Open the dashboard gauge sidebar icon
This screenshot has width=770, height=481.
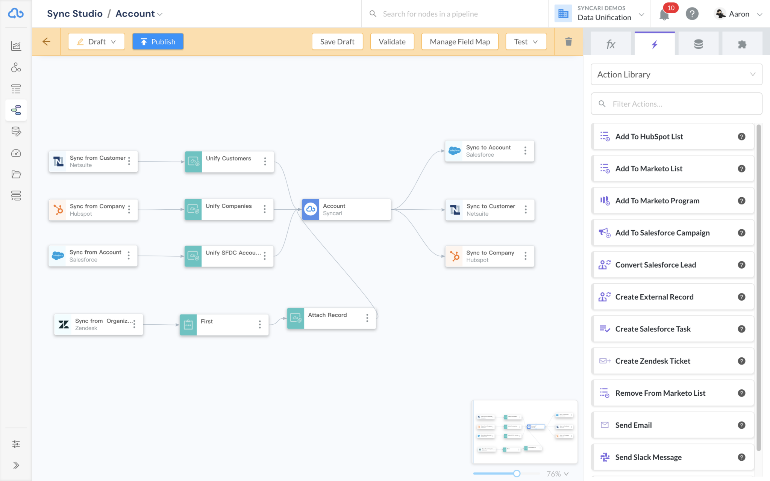click(16, 153)
